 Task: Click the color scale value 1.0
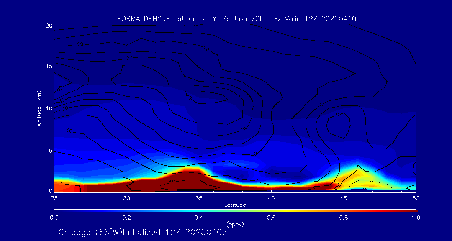pos(416,218)
